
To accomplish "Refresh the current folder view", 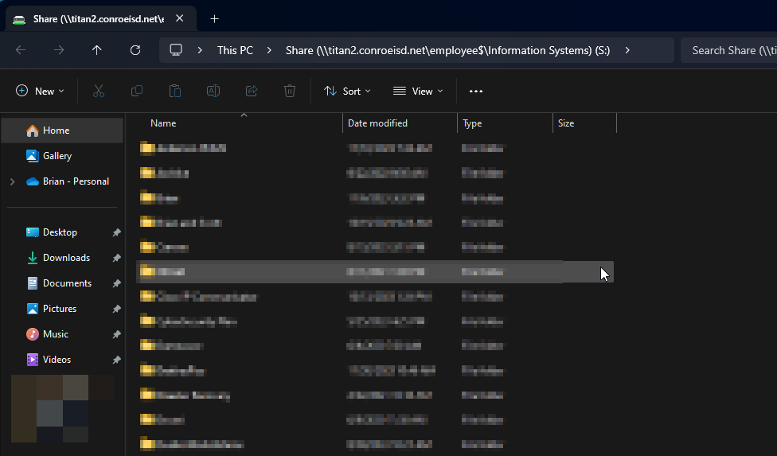I will 135,50.
